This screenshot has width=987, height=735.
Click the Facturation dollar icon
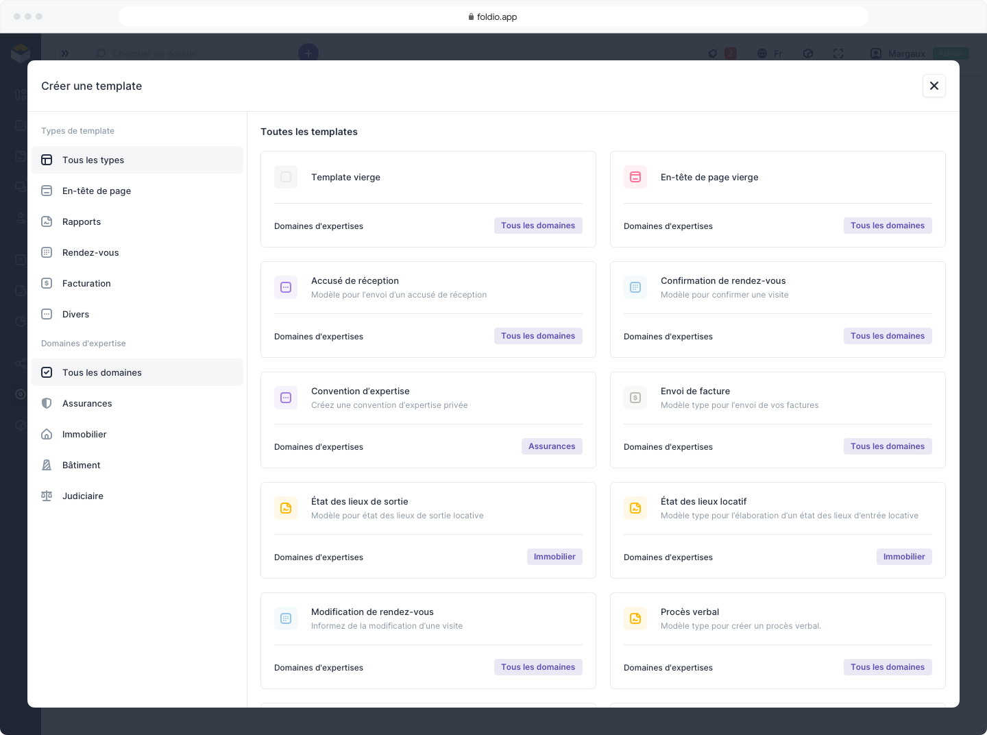47,283
